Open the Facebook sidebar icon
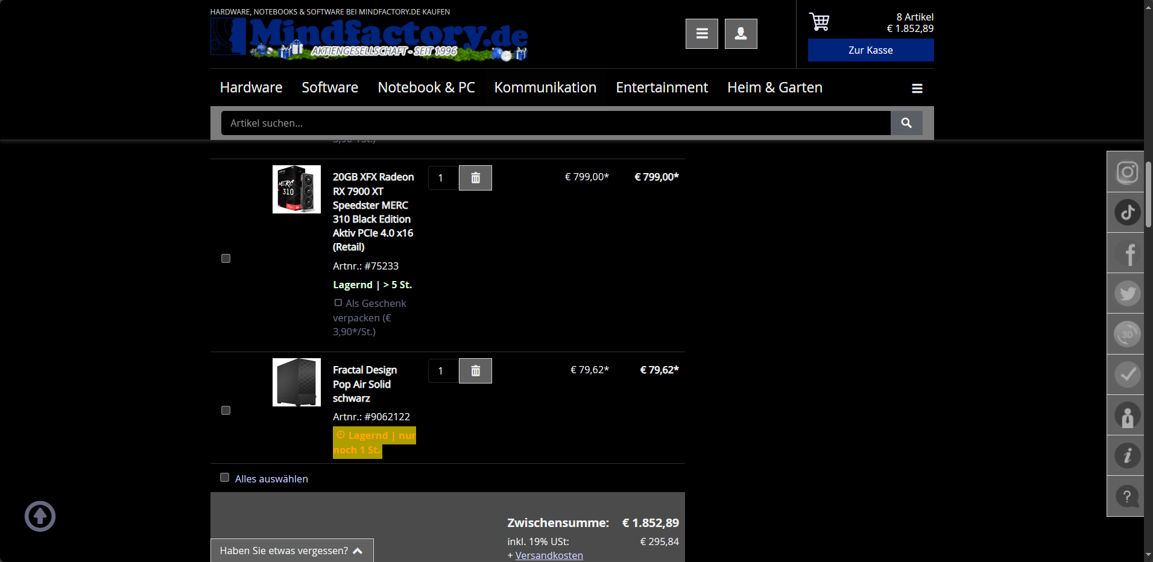The image size is (1153, 562). point(1127,253)
